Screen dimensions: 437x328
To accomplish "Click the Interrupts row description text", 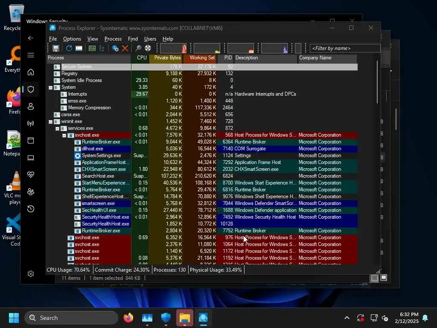I will click(x=265, y=94).
